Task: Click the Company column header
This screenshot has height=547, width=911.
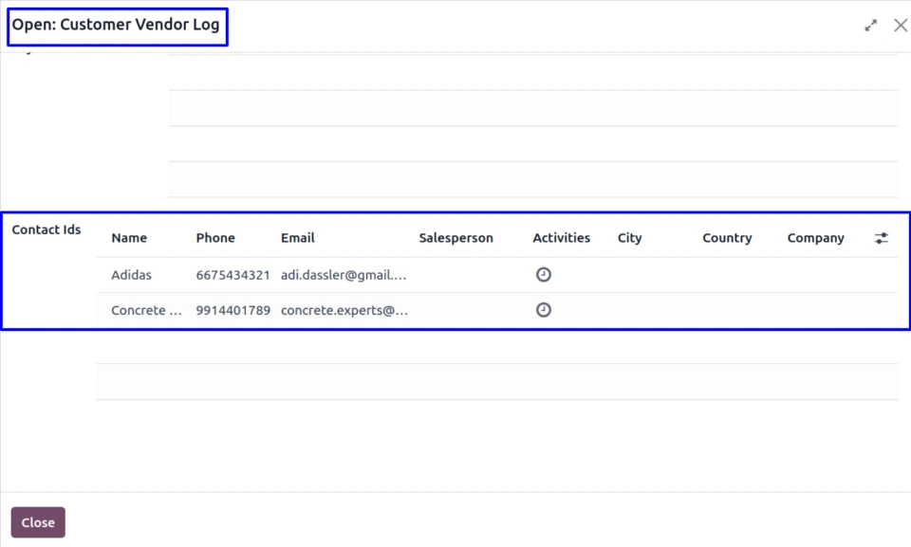Action: 815,238
